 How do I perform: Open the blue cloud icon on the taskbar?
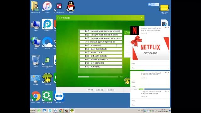click(44, 111)
